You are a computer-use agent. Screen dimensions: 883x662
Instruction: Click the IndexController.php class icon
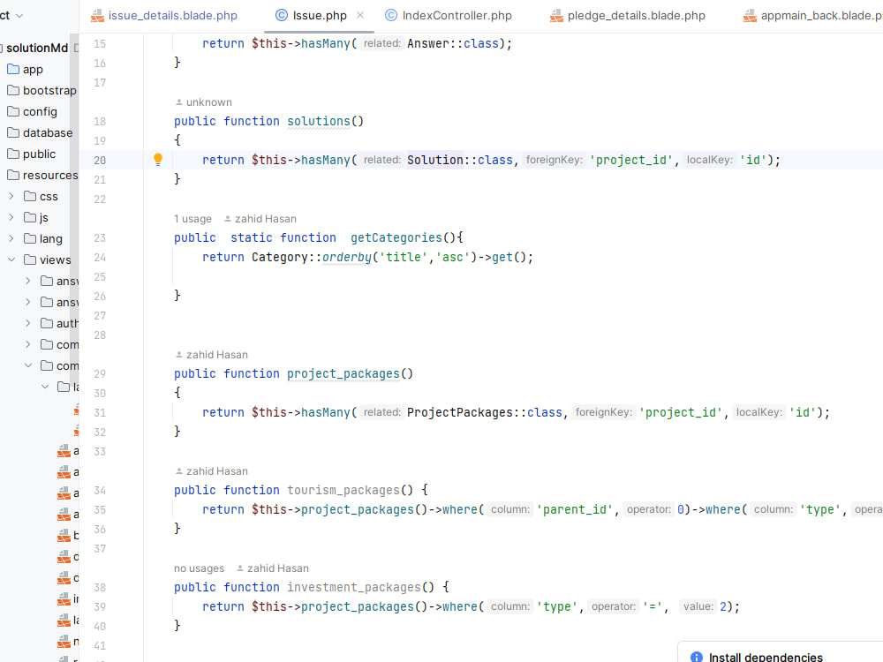point(391,16)
